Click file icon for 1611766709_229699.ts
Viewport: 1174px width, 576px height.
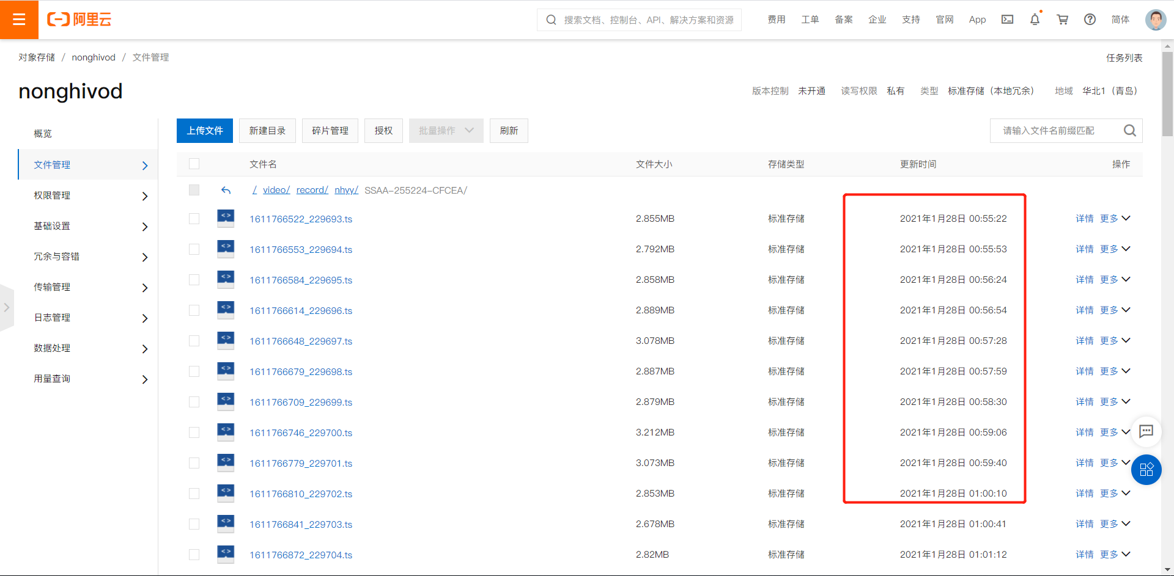click(x=226, y=401)
